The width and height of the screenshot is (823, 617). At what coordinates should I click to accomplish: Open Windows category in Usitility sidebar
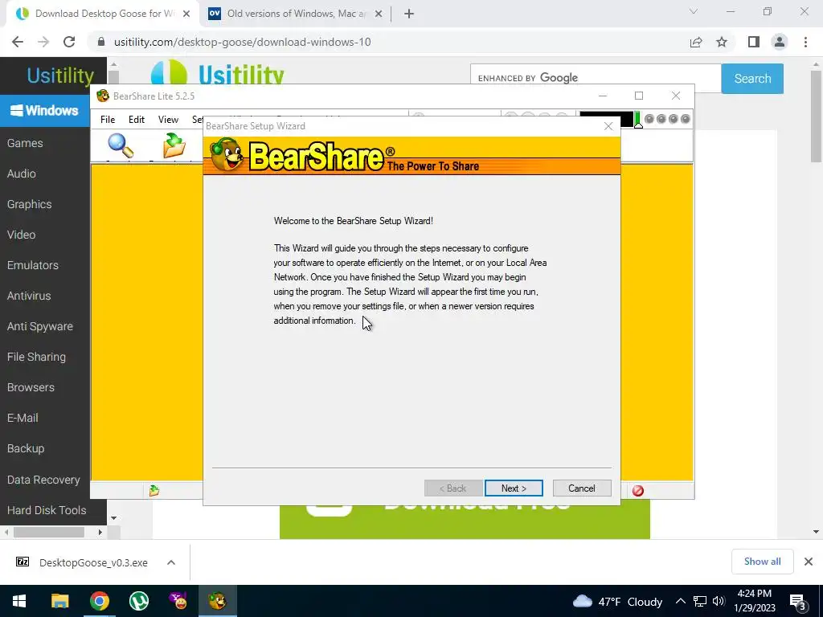click(x=45, y=110)
